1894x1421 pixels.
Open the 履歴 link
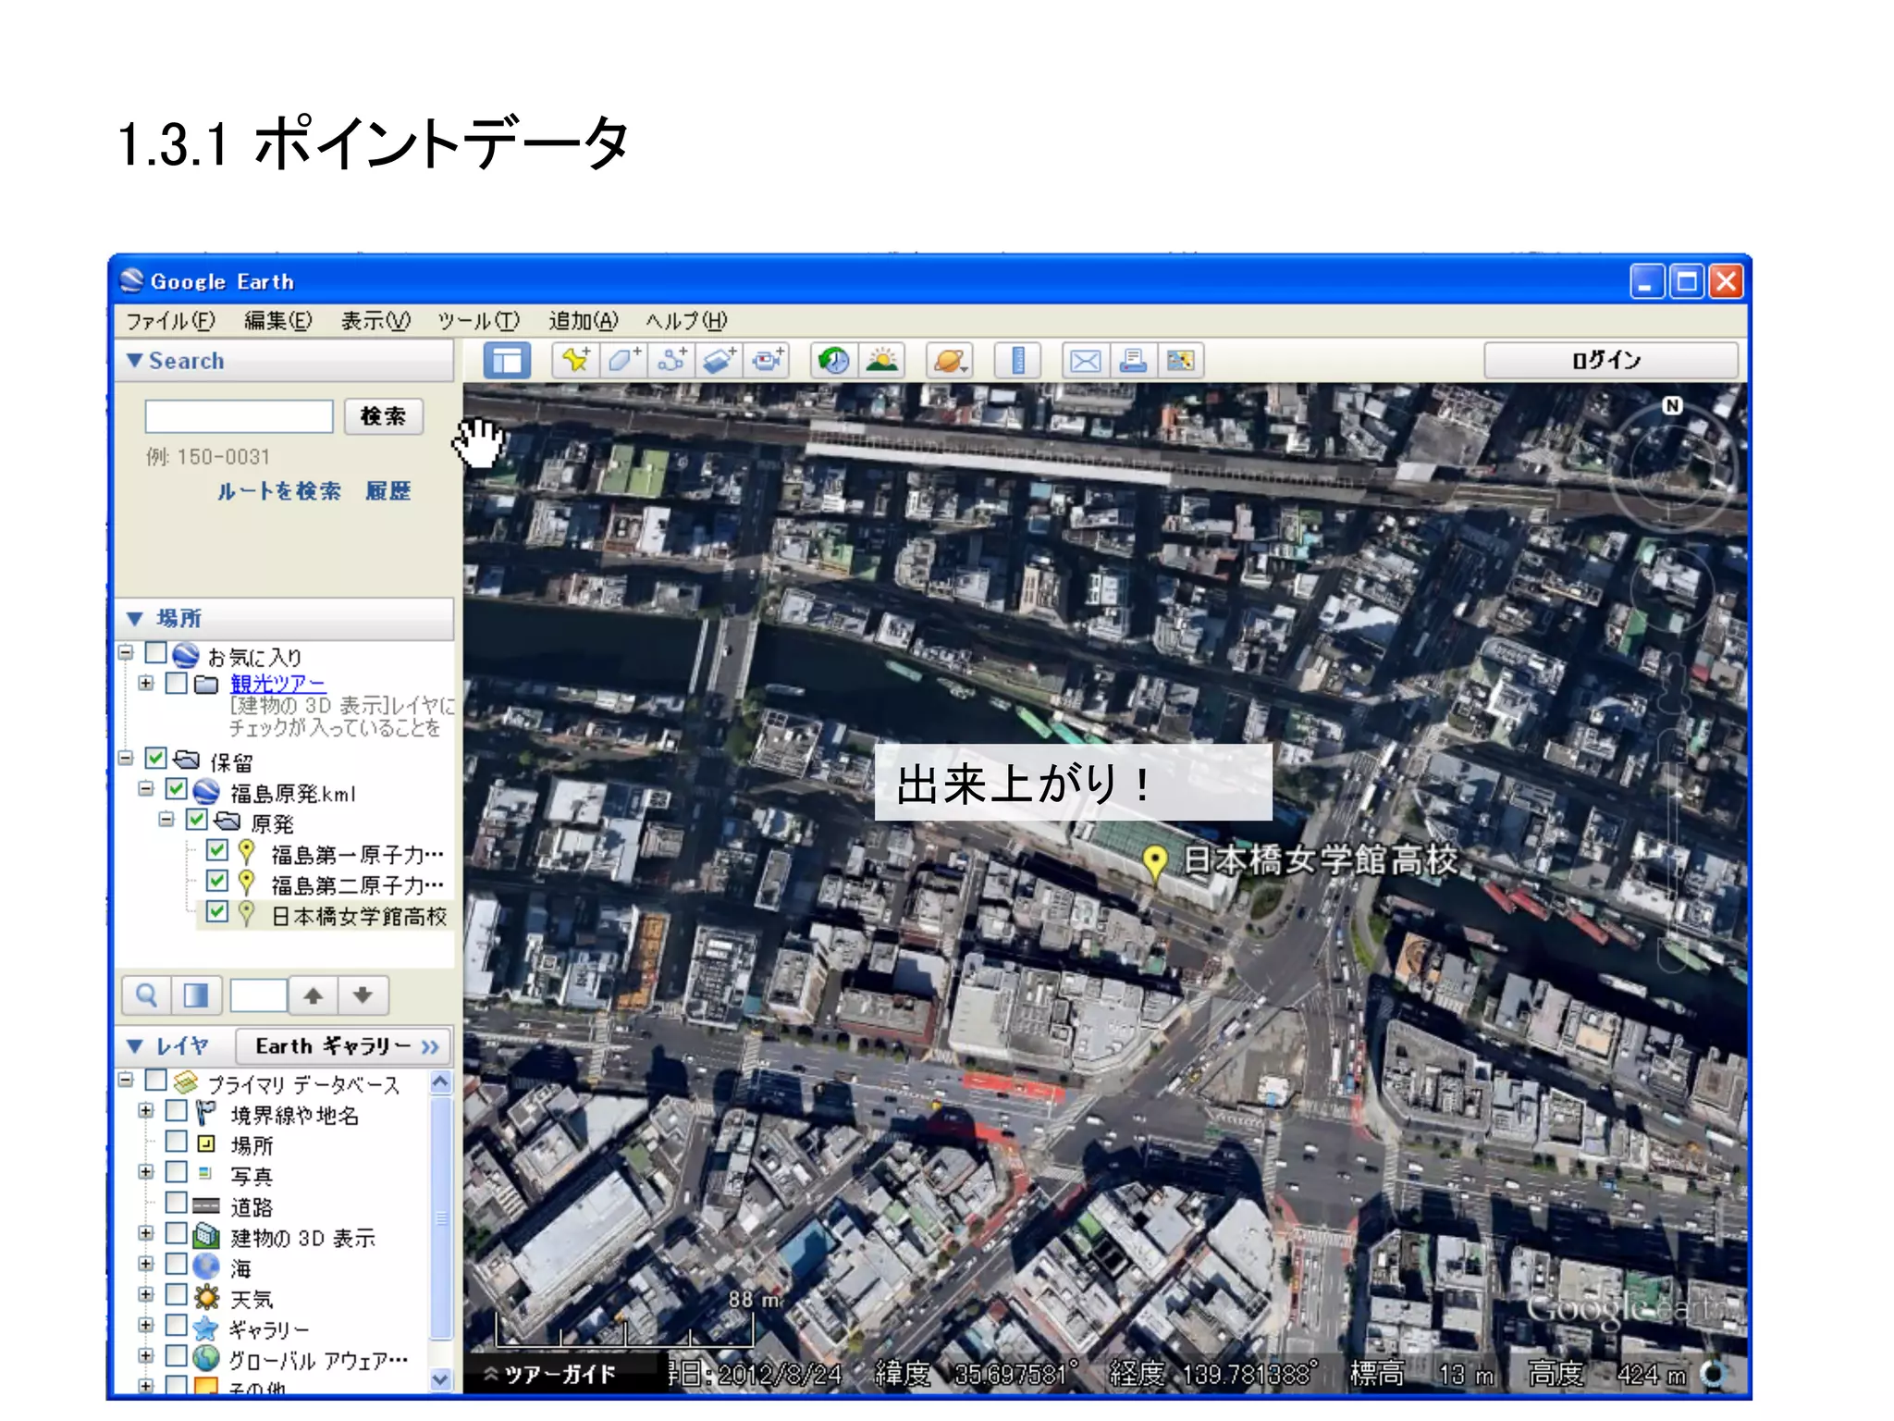coord(388,491)
